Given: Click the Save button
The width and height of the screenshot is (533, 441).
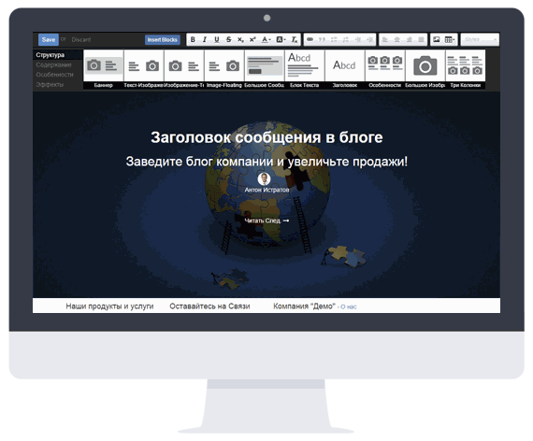Looking at the screenshot, I should pos(49,40).
